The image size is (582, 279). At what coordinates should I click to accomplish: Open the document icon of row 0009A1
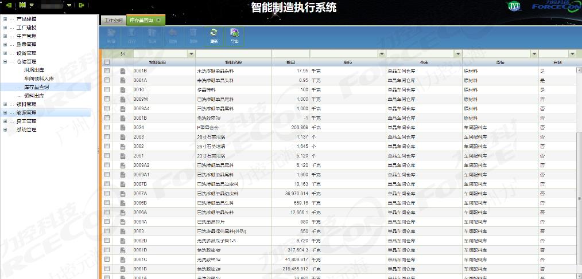123,175
